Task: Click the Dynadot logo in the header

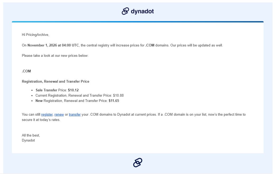Action: tap(138, 11)
